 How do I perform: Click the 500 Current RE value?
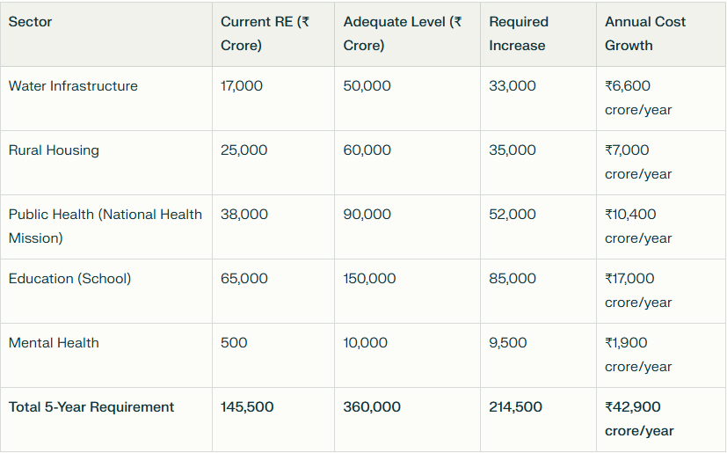pos(234,343)
